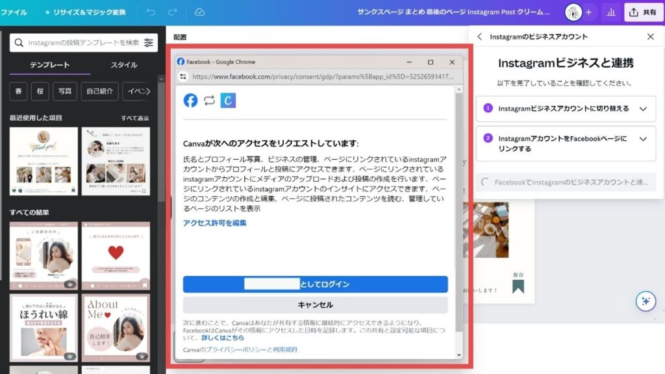
Task: Click the としてログイン button
Action: pos(315,284)
